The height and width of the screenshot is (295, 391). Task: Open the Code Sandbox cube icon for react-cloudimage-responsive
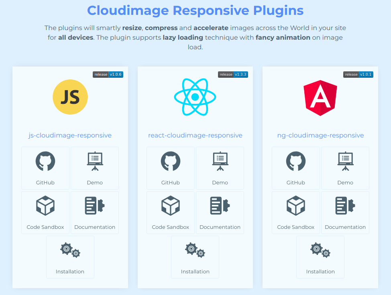[171, 206]
